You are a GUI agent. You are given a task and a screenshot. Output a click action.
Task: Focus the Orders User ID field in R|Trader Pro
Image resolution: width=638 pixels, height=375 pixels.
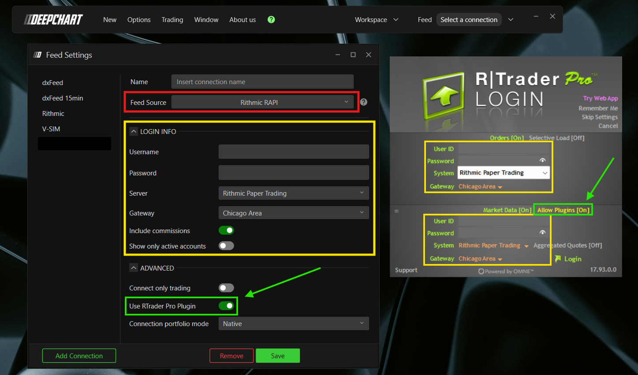pos(504,149)
